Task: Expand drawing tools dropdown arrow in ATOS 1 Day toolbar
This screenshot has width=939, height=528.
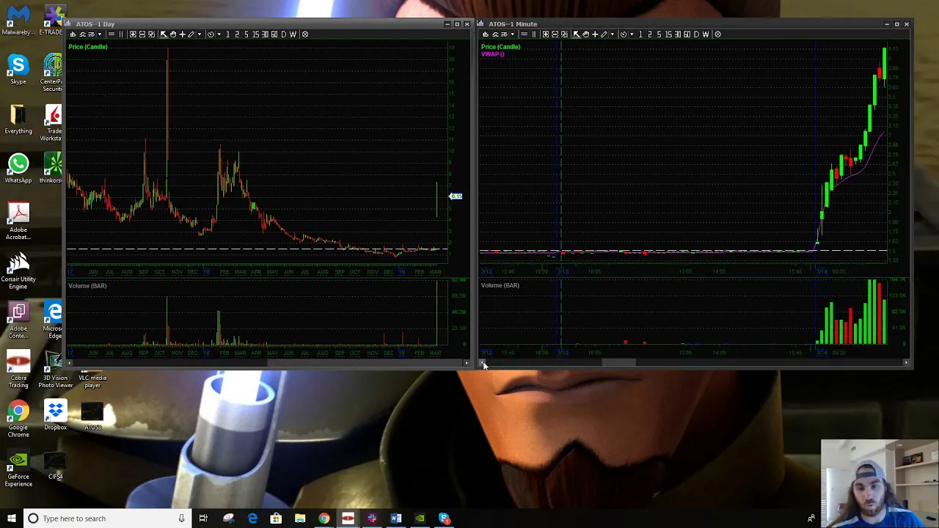Action: [200, 34]
